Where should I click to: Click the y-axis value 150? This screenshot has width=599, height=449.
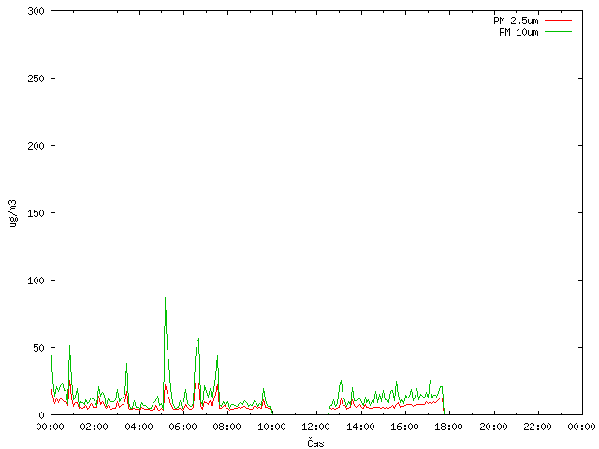point(36,213)
